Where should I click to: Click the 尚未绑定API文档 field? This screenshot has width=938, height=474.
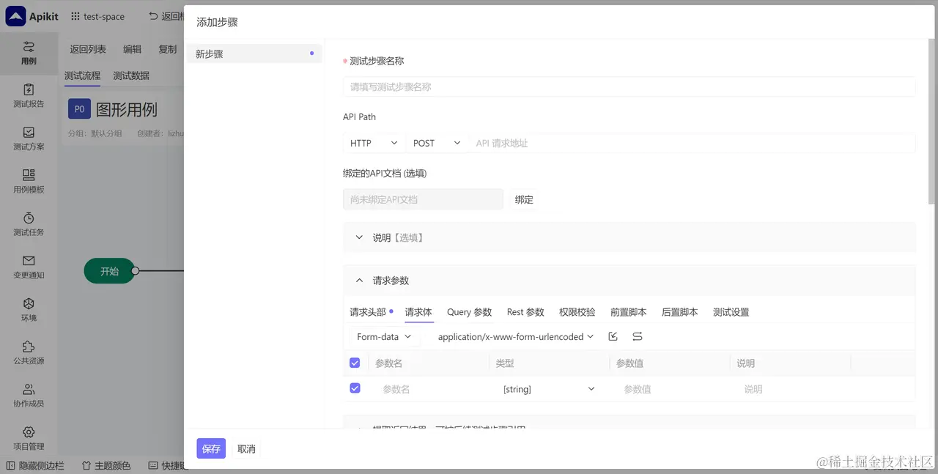[x=423, y=199]
